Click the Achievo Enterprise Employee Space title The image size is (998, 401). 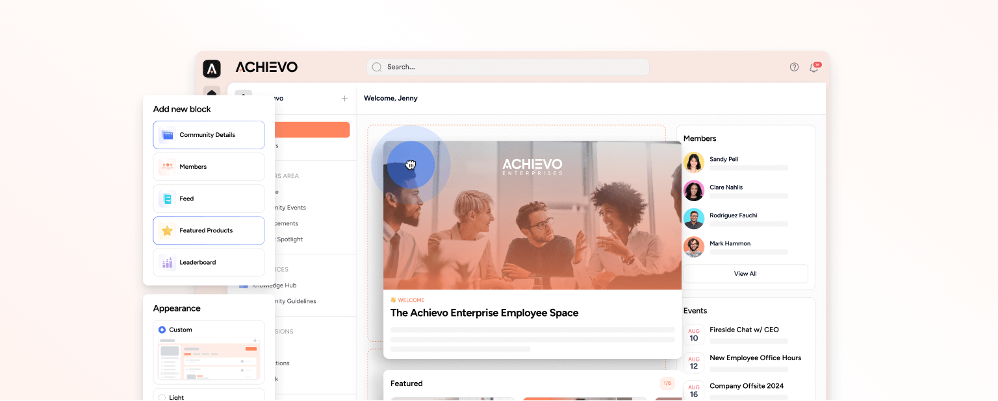484,313
